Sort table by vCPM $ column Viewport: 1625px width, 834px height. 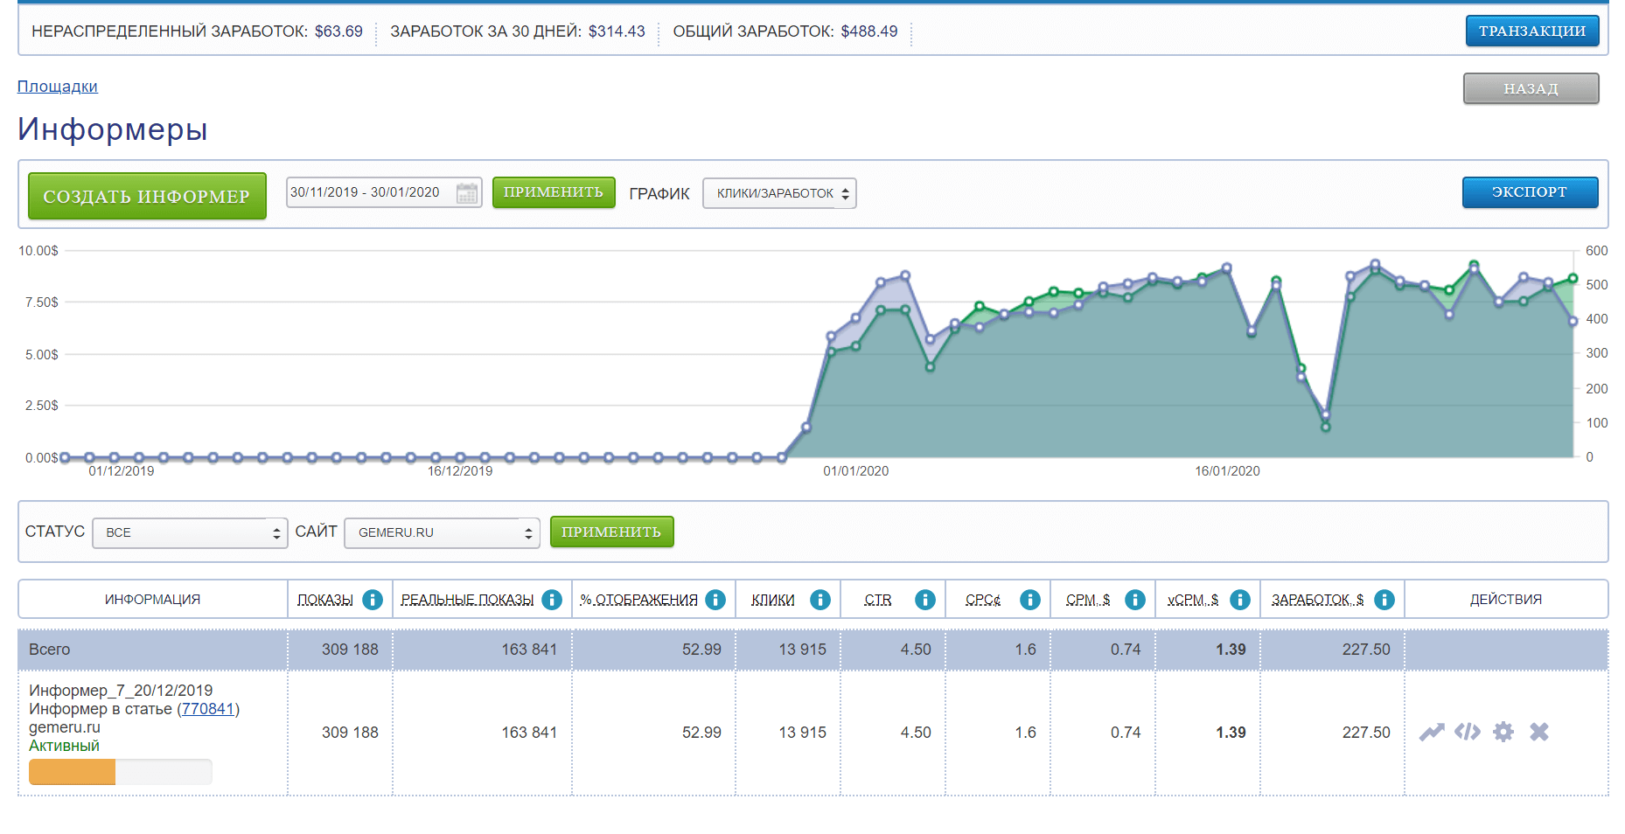pyautogui.click(x=1192, y=600)
